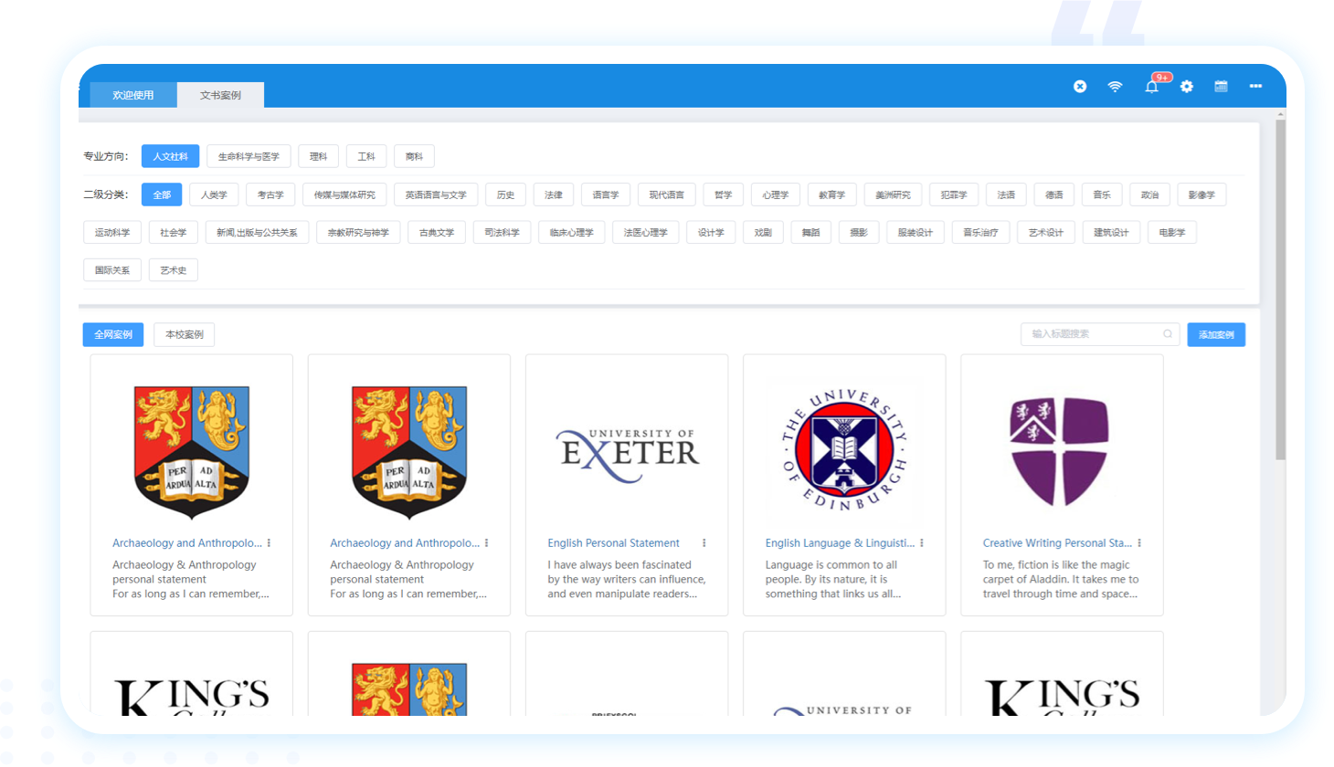Open options menu of English Personal Statement card
Viewport: 1334px width, 767px height.
click(704, 542)
